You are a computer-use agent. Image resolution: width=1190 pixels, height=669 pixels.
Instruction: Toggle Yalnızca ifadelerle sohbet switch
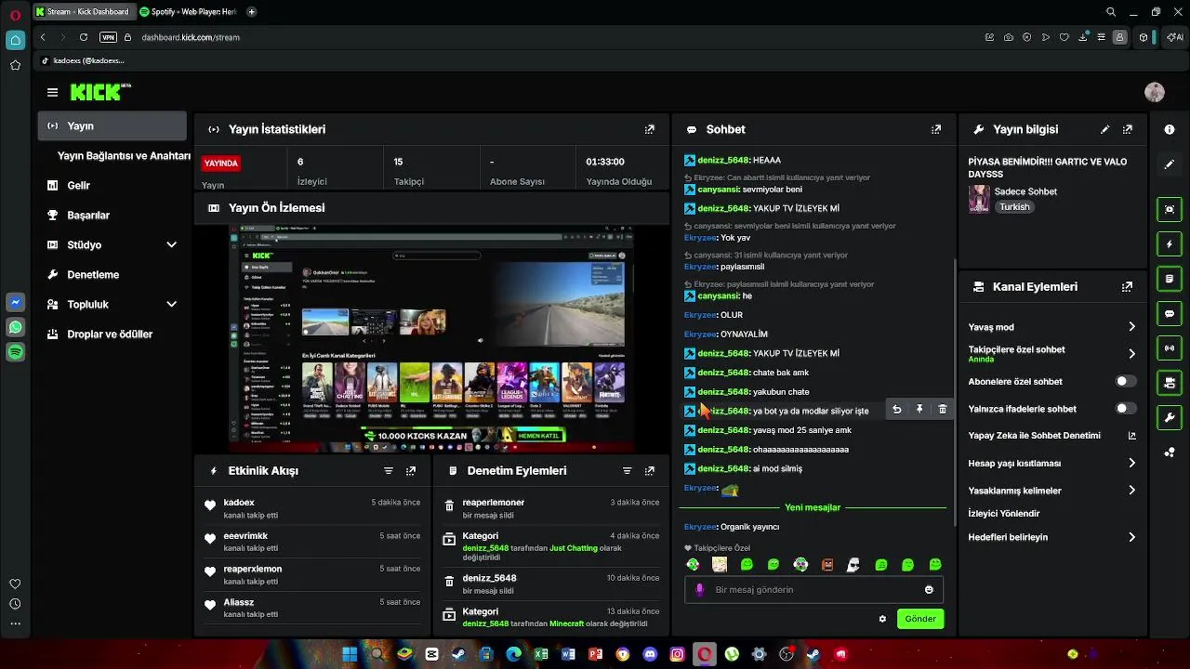[1126, 409]
